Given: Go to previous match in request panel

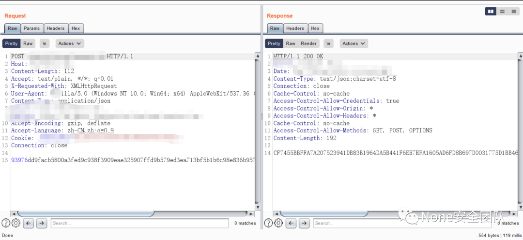Looking at the screenshot, I should click(29, 223).
